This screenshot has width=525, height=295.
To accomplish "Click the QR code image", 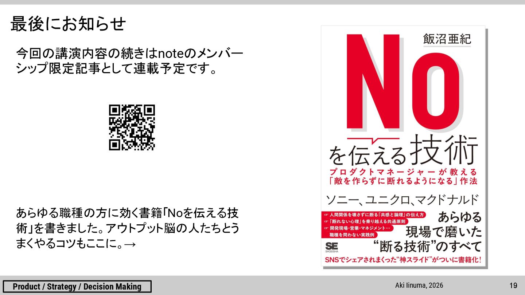I will (x=132, y=127).
